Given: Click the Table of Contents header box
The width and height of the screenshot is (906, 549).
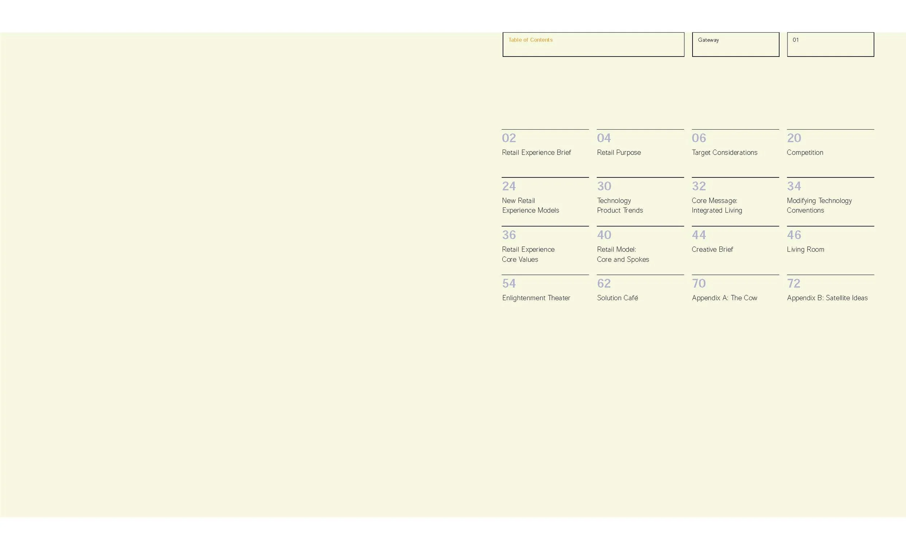Looking at the screenshot, I should point(593,45).
